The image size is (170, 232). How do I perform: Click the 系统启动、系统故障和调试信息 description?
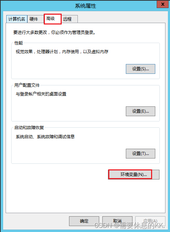click(45, 136)
